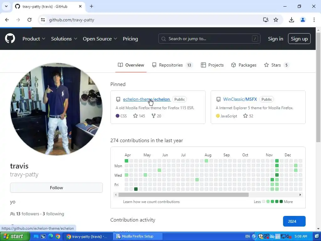Click the star count 52 on MSFX repo
The height and width of the screenshot is (241, 321).
(248, 116)
